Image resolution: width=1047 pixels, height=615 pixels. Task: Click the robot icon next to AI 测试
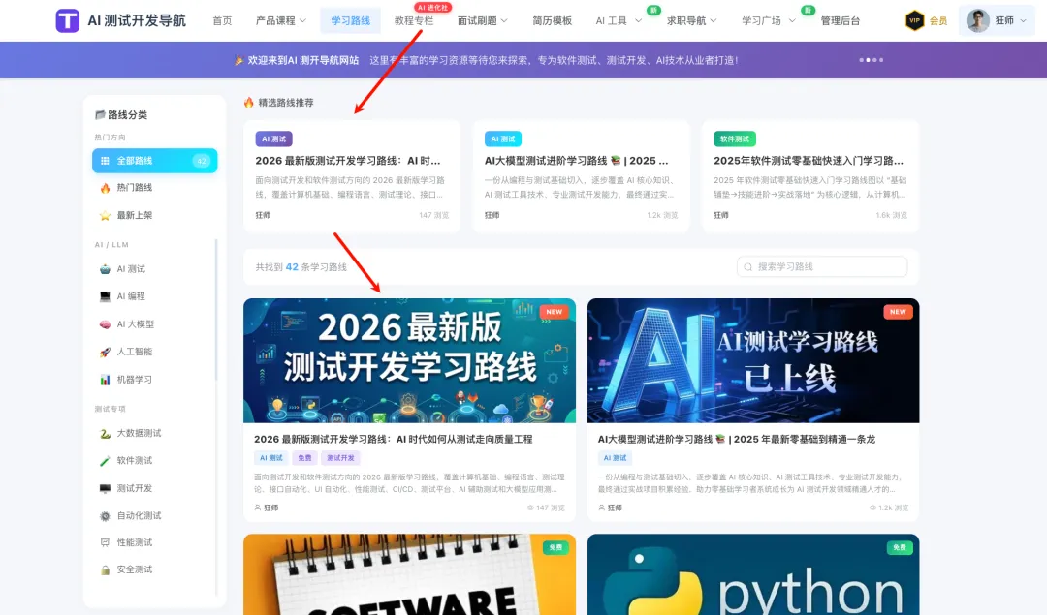105,269
